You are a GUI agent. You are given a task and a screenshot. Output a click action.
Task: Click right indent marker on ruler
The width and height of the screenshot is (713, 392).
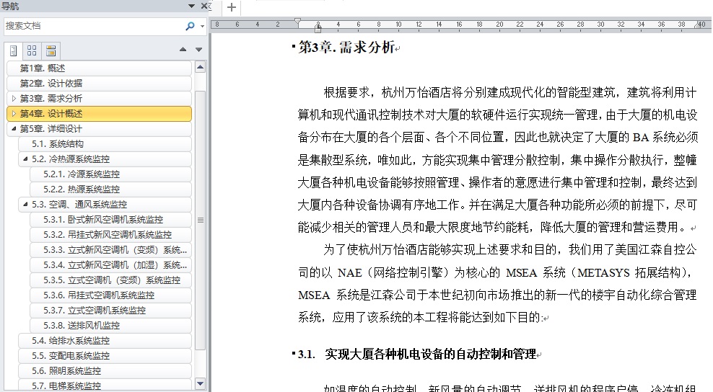(x=698, y=26)
